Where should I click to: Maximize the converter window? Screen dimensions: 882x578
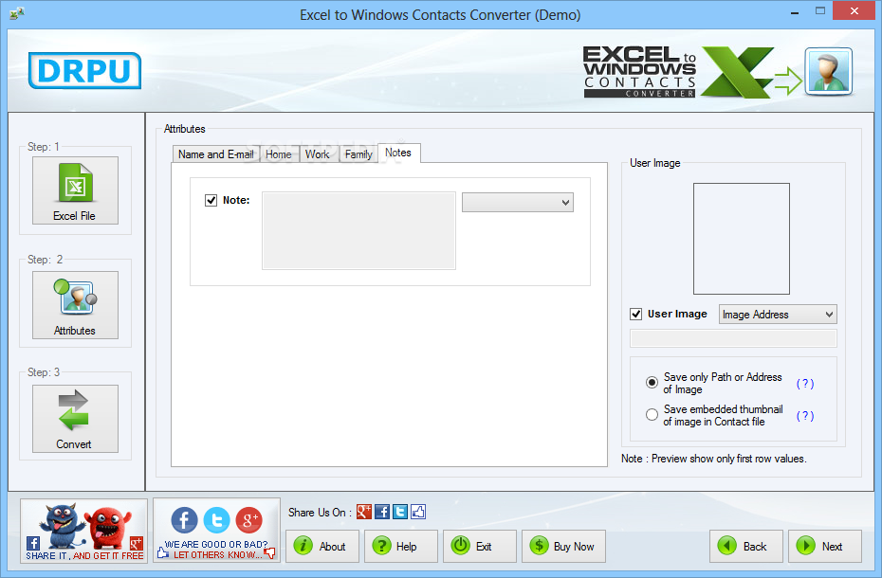pos(820,11)
